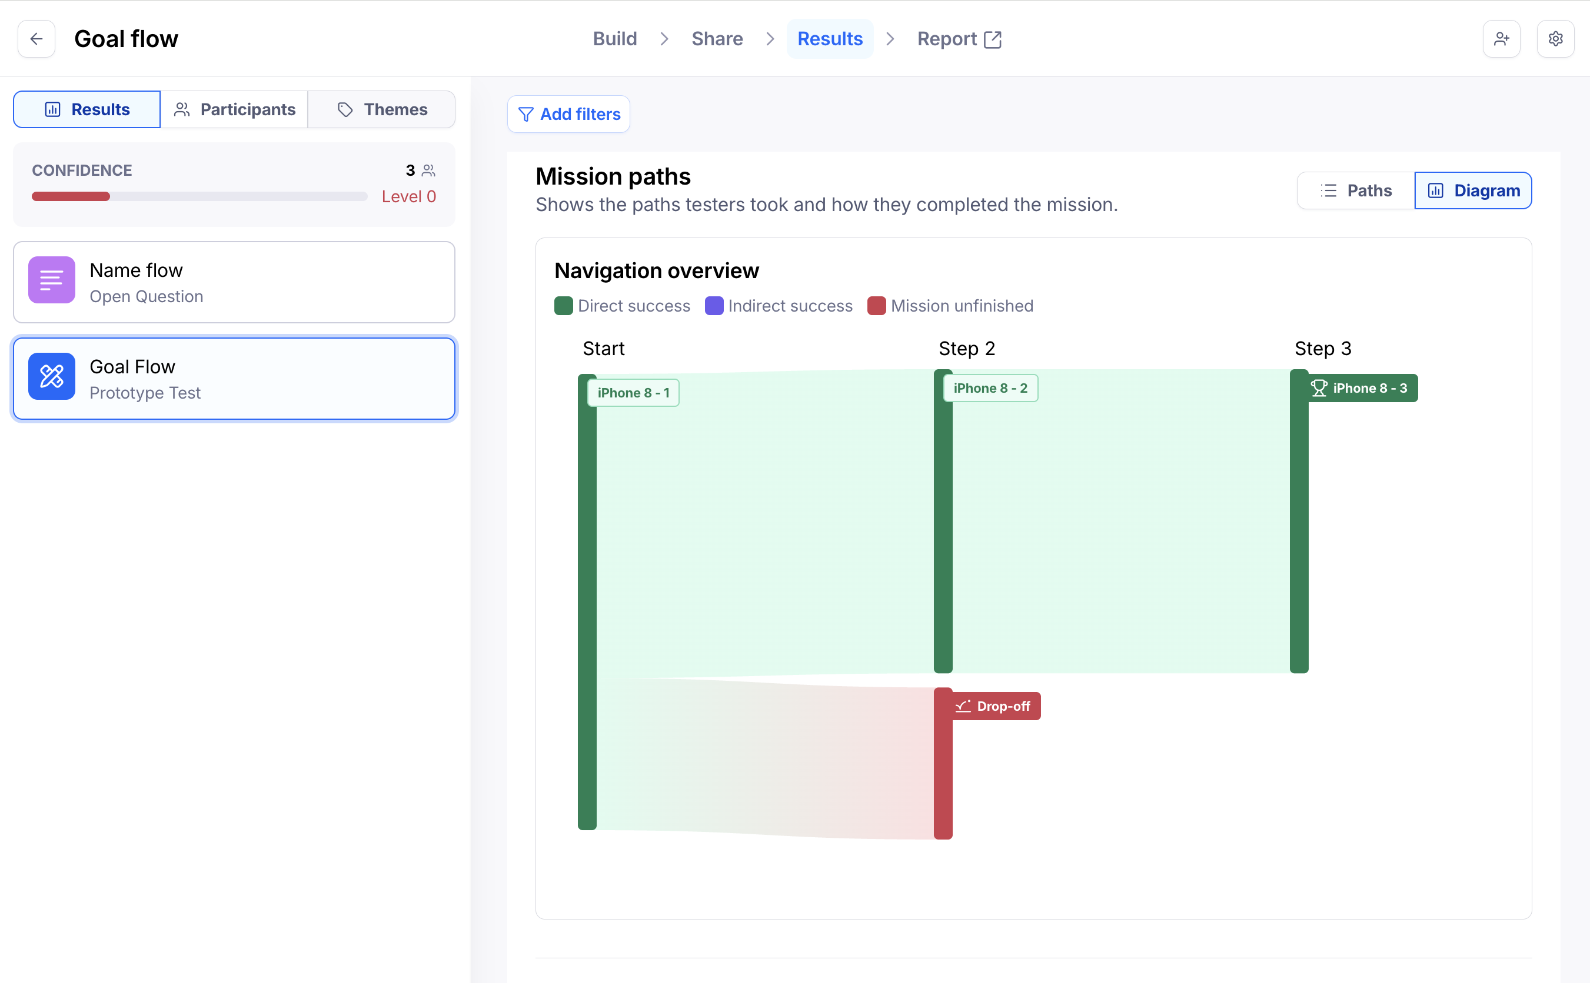Click chevron between Build and Share
Image resolution: width=1590 pixels, height=983 pixels.
pos(664,39)
